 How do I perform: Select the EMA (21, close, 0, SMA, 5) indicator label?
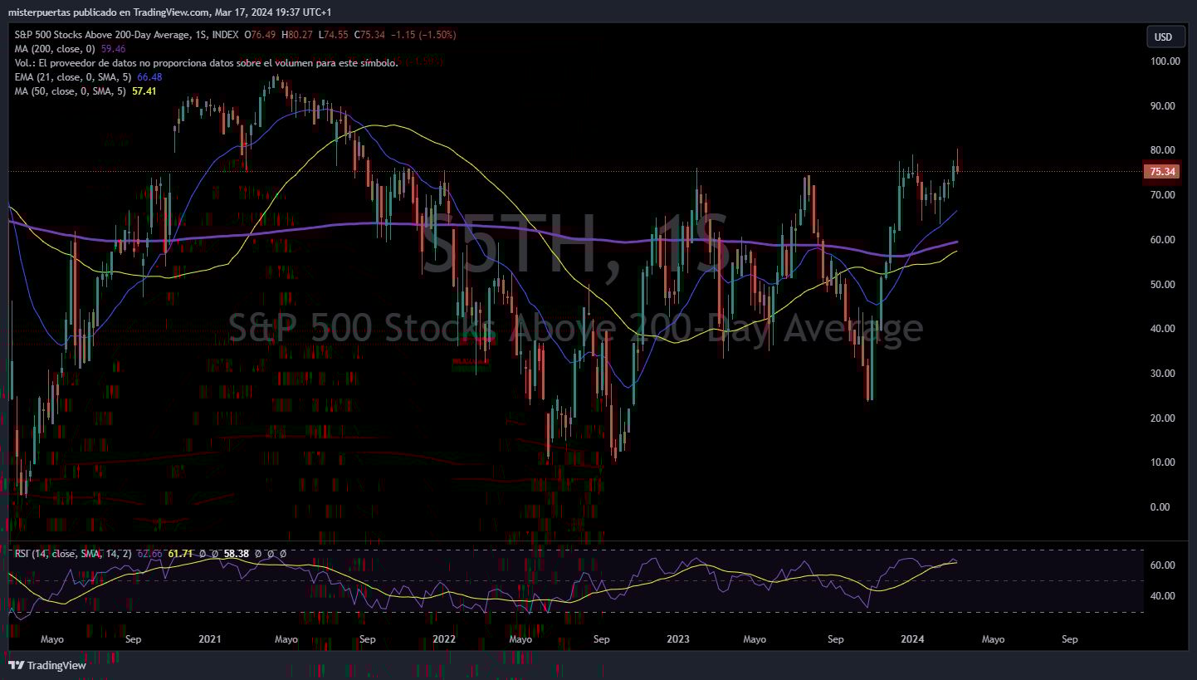[x=74, y=77]
